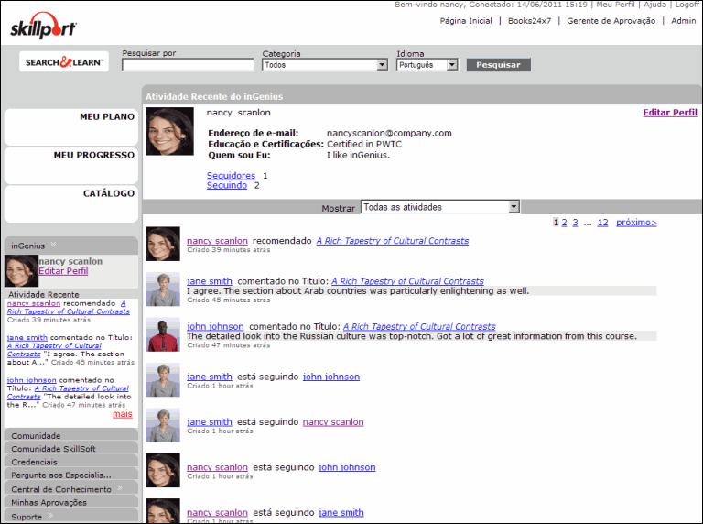The width and height of the screenshot is (703, 524).
Task: Click nancyscanlon@company.com email text
Action: pyautogui.click(x=389, y=133)
